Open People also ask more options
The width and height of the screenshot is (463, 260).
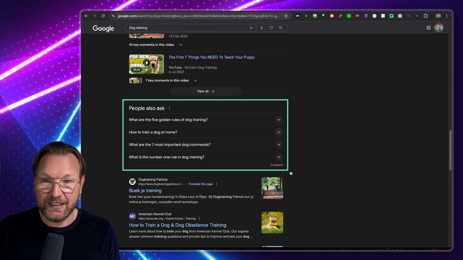[170, 108]
